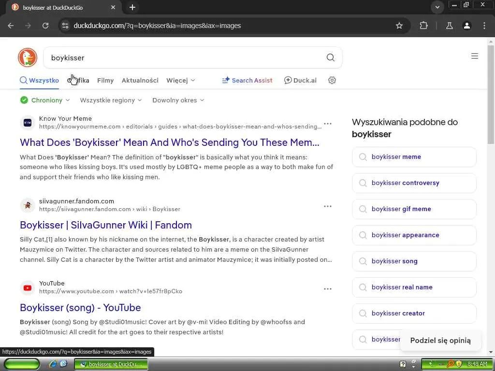Click the siivagunner.fandom.com favicon
This screenshot has width=495, height=371.
coord(28,205)
